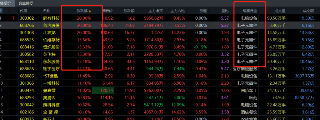Click the orange sort arrow beside 涨跌幅
The height and width of the screenshot is (120, 320).
(90, 11)
